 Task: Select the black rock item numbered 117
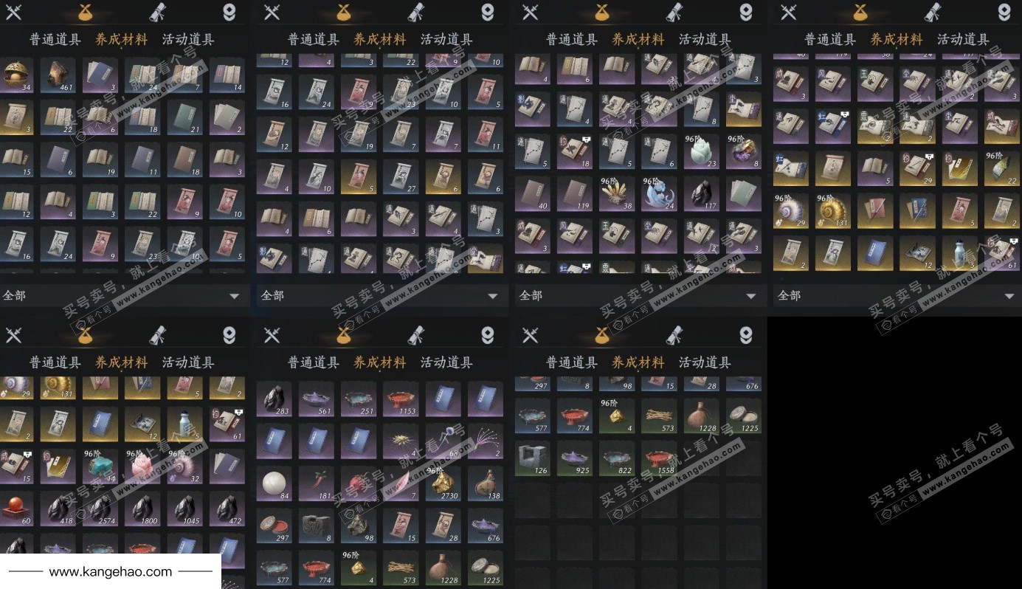(702, 194)
